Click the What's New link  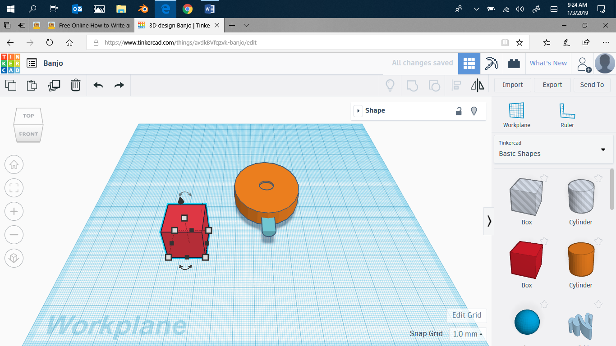[548, 63]
